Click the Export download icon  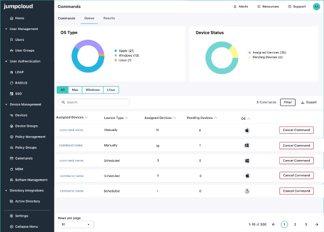pyautogui.click(x=302, y=102)
